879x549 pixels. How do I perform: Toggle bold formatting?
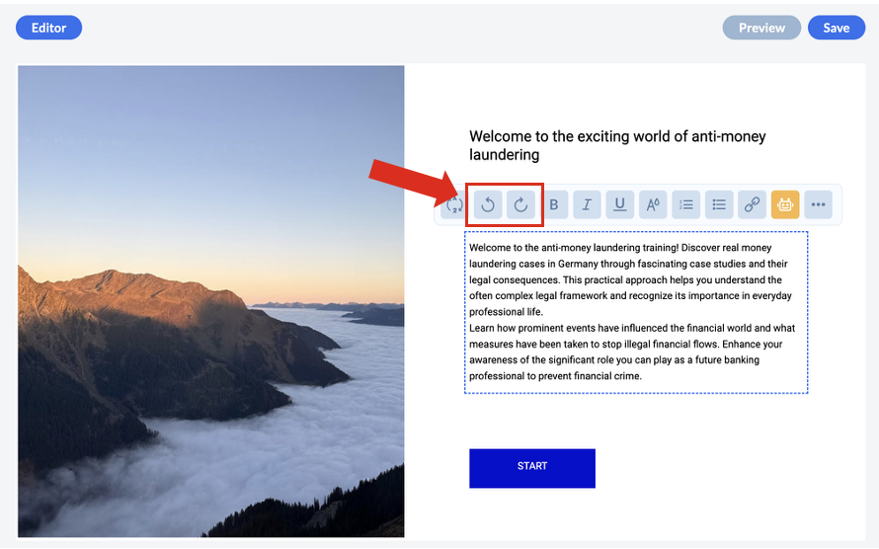click(x=554, y=205)
